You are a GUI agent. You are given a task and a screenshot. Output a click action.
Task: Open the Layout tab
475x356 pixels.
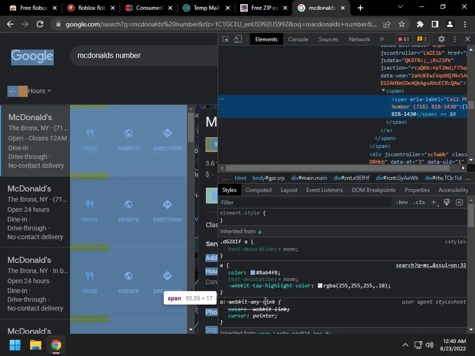click(x=289, y=190)
